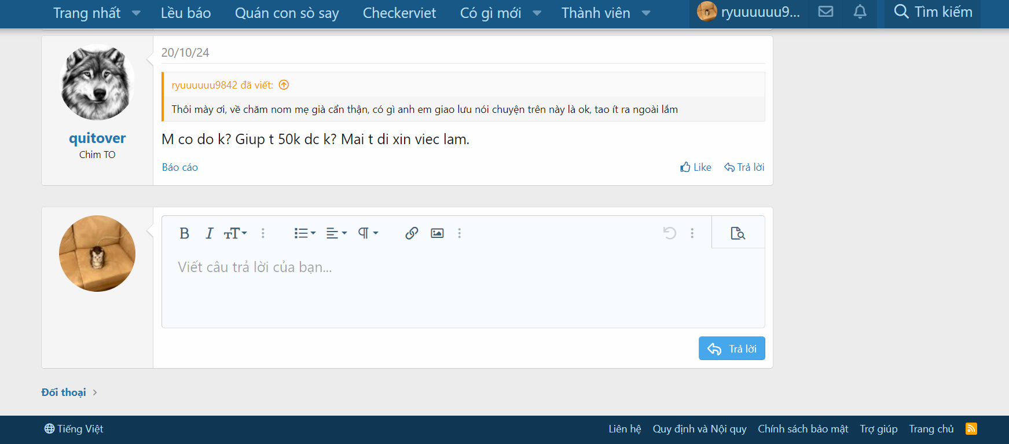Open inbox envelope icon
Screen dimensions: 1009x444
tap(825, 12)
